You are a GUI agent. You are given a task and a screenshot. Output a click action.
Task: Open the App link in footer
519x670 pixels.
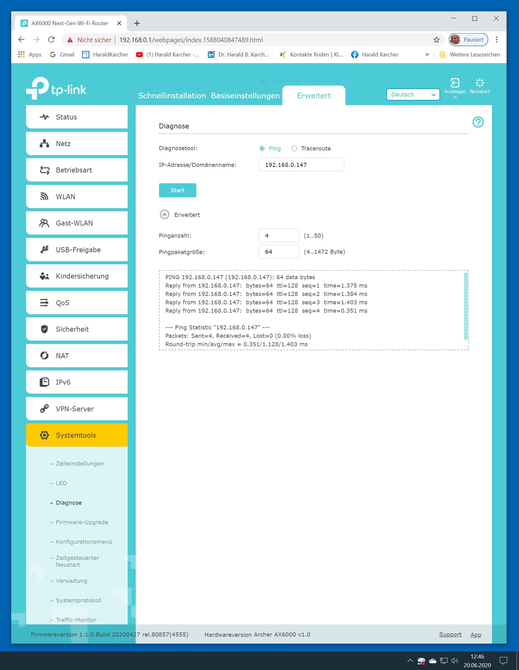click(476, 635)
